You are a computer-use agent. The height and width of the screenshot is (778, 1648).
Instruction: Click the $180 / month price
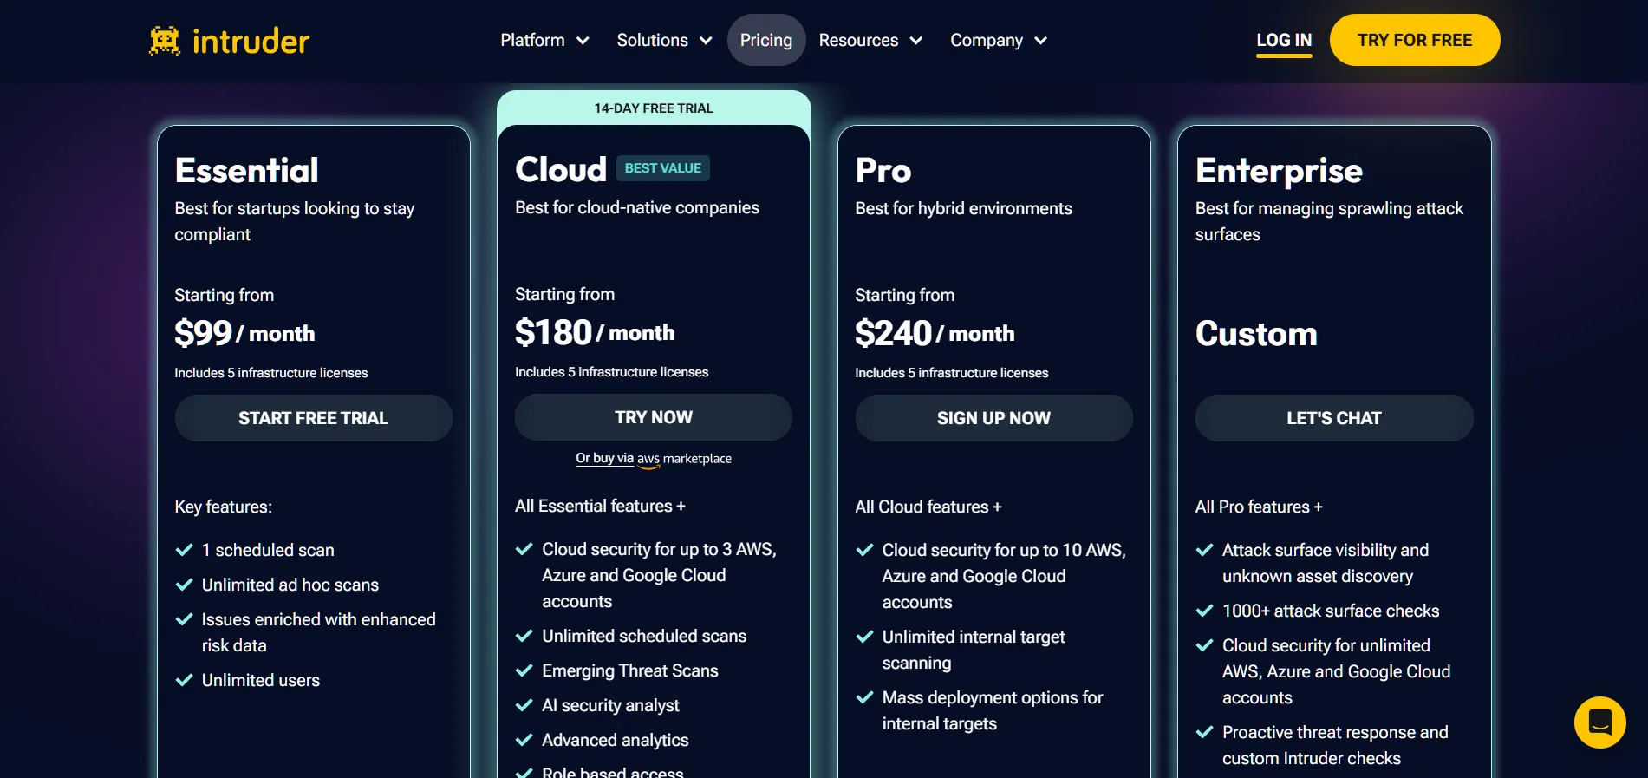tap(595, 332)
